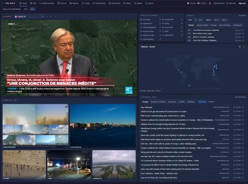Select the Live sub-tab
Screen dimensions: 248x184
pos(32,9)
